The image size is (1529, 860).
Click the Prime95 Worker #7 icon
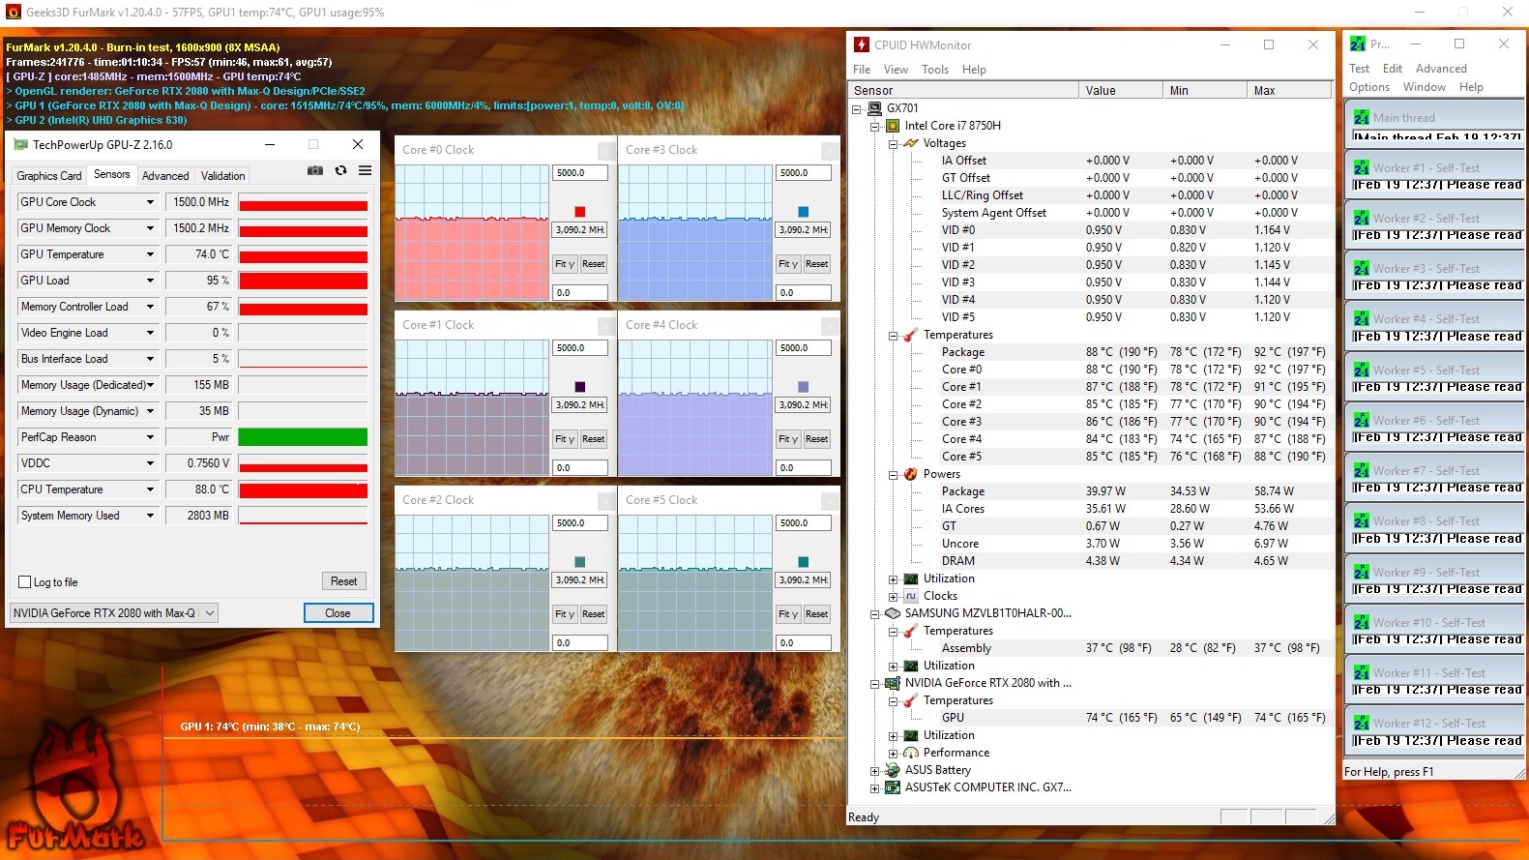coord(1362,471)
